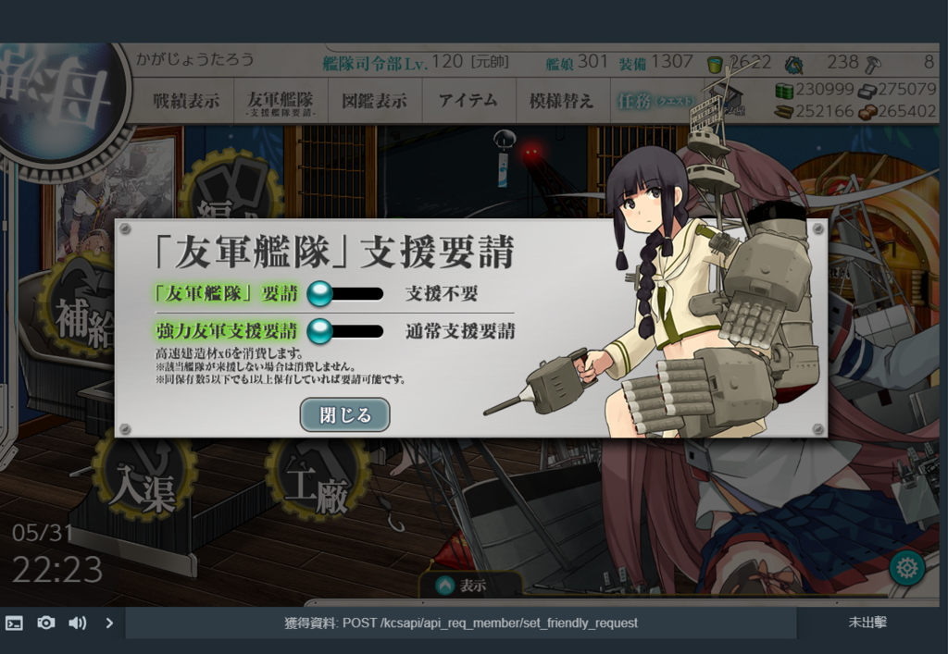Open the 入渠 docking gear button
Viewport: 948px width, 654px height.
143,477
